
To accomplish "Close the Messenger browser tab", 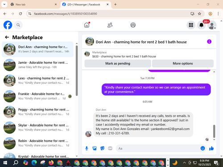I will (x=107, y=4).
